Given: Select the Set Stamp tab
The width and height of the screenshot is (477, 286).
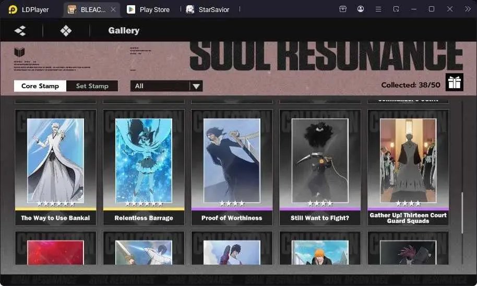Looking at the screenshot, I should point(92,86).
